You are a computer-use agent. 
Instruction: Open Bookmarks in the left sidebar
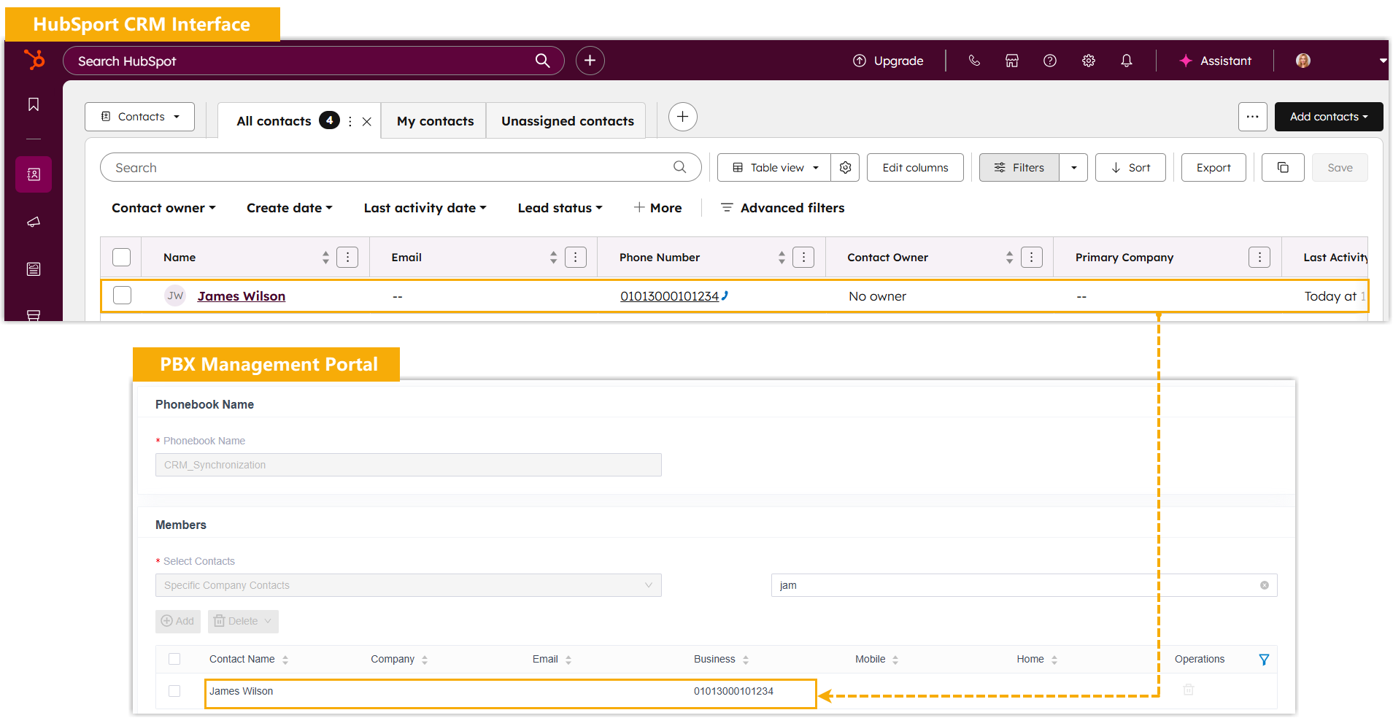point(34,104)
